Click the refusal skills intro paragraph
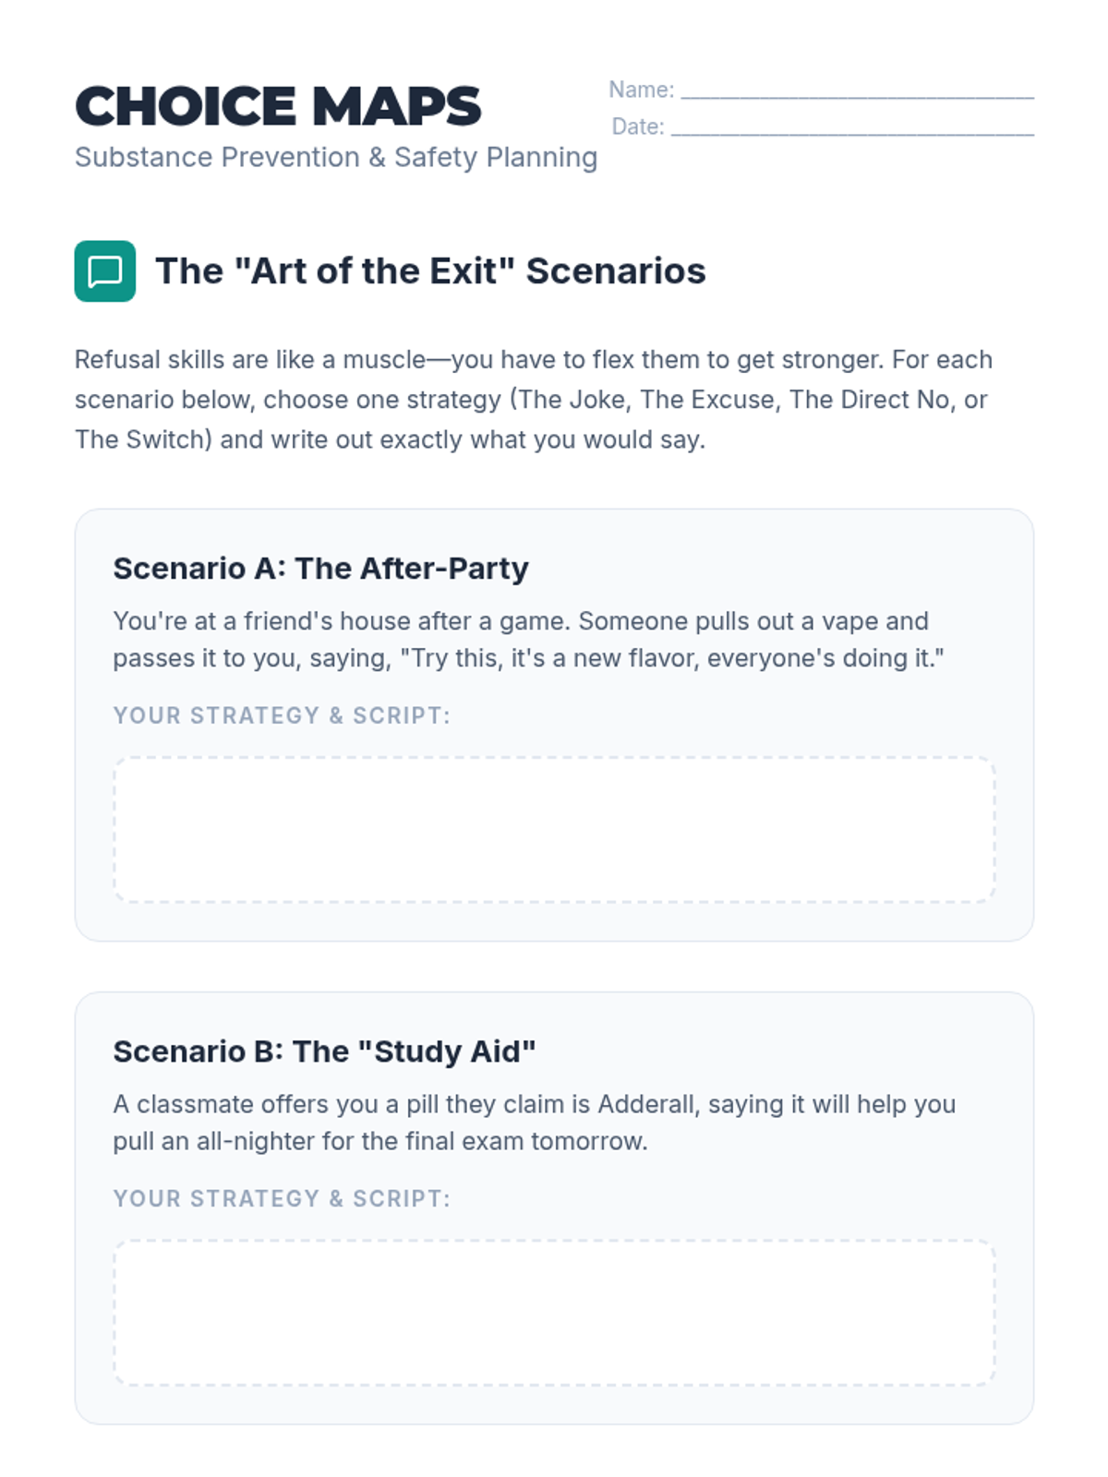The image size is (1108, 1477). point(534,400)
